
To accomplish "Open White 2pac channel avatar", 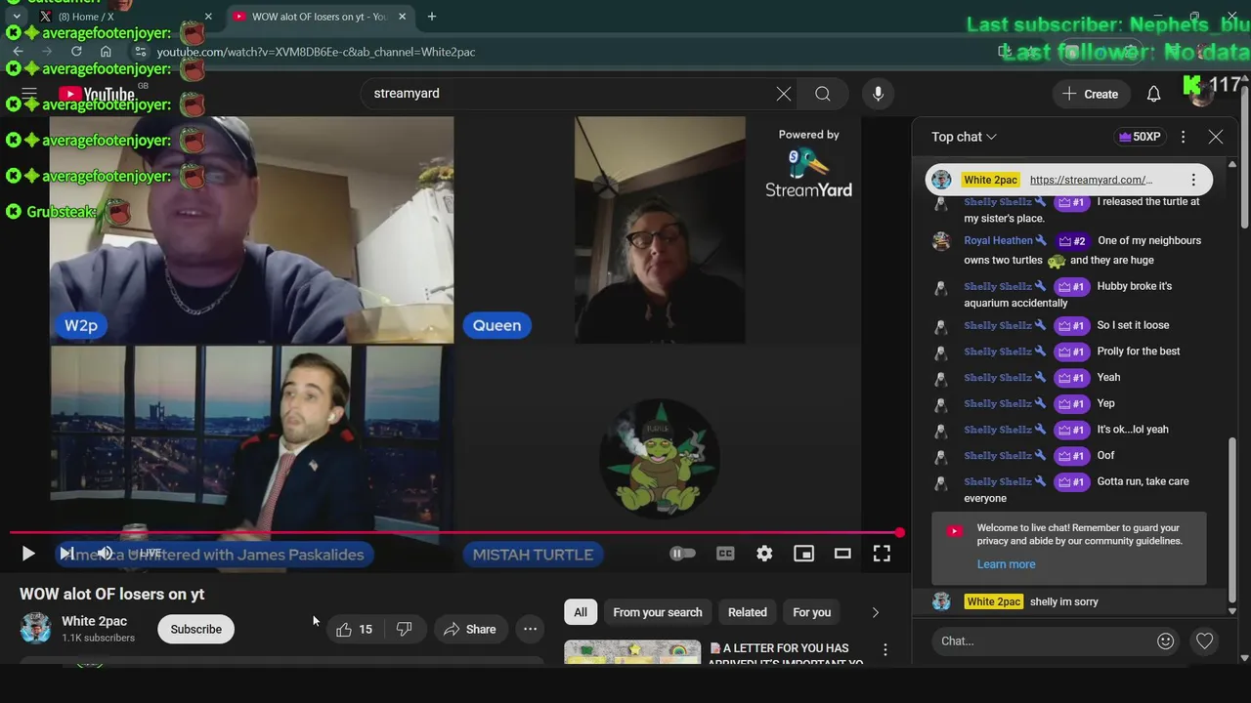I will pos(36,629).
